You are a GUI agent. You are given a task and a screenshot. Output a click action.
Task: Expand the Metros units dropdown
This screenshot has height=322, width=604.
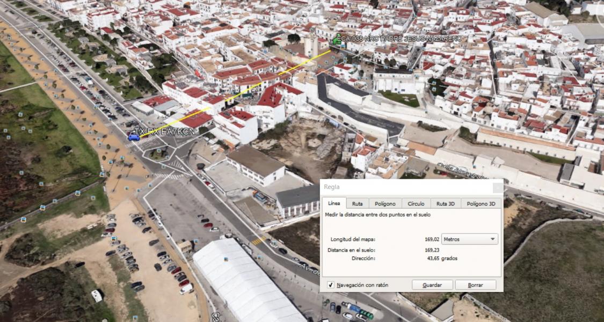coord(469,239)
